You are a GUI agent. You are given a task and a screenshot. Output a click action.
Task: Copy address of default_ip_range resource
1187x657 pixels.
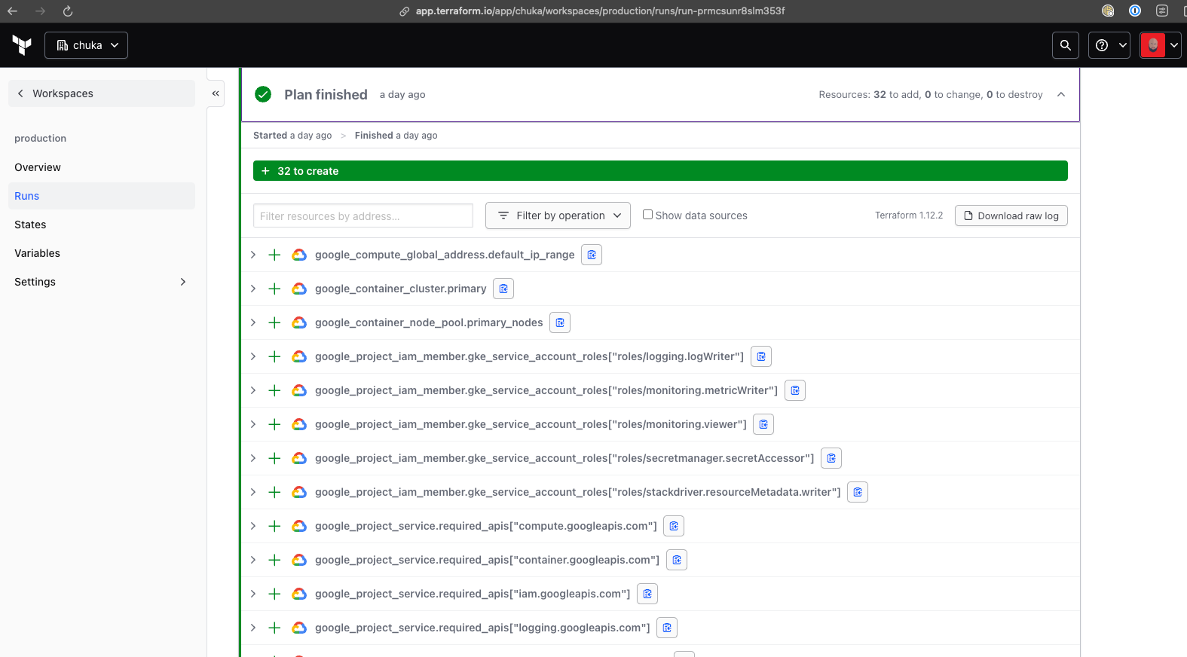pos(592,255)
